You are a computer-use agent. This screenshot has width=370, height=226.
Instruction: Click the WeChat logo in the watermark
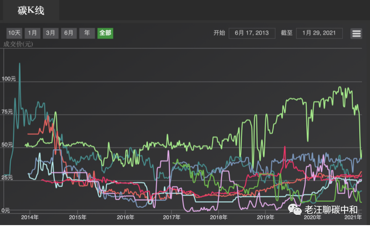(x=295, y=209)
